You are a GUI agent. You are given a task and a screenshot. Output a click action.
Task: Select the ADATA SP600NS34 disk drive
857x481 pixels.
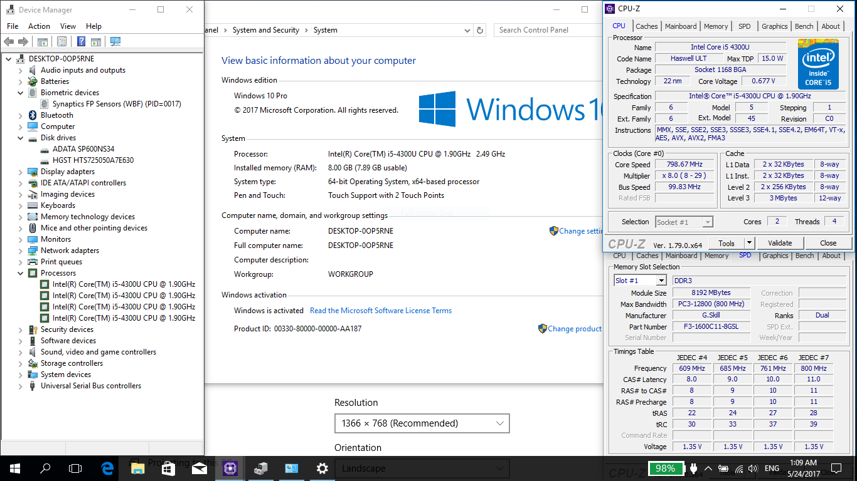pyautogui.click(x=83, y=149)
